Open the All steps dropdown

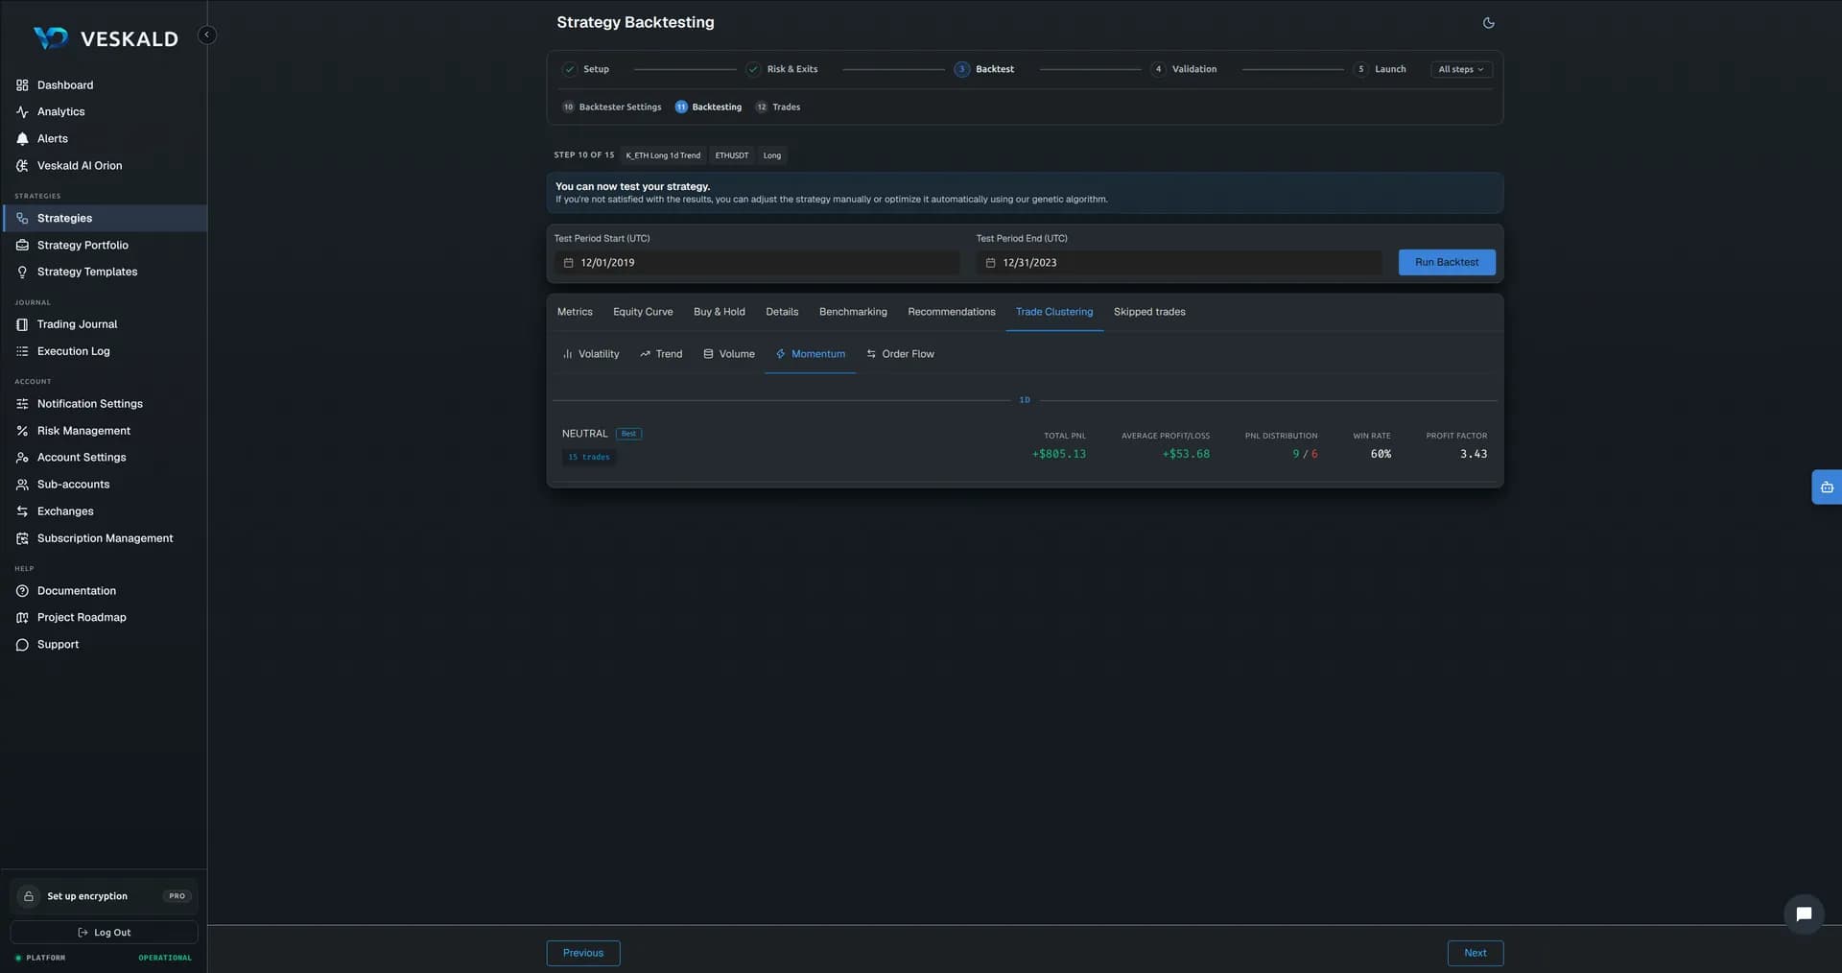pos(1461,69)
